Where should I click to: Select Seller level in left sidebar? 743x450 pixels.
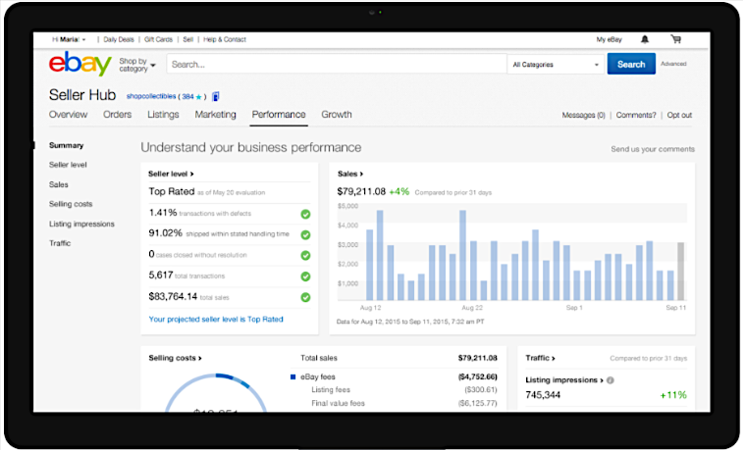[68, 165]
